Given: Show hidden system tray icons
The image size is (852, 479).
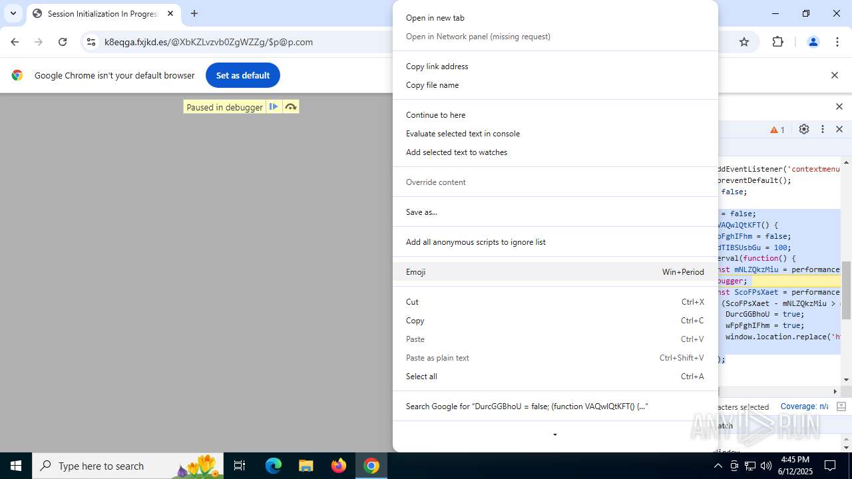Looking at the screenshot, I should click(x=718, y=466).
